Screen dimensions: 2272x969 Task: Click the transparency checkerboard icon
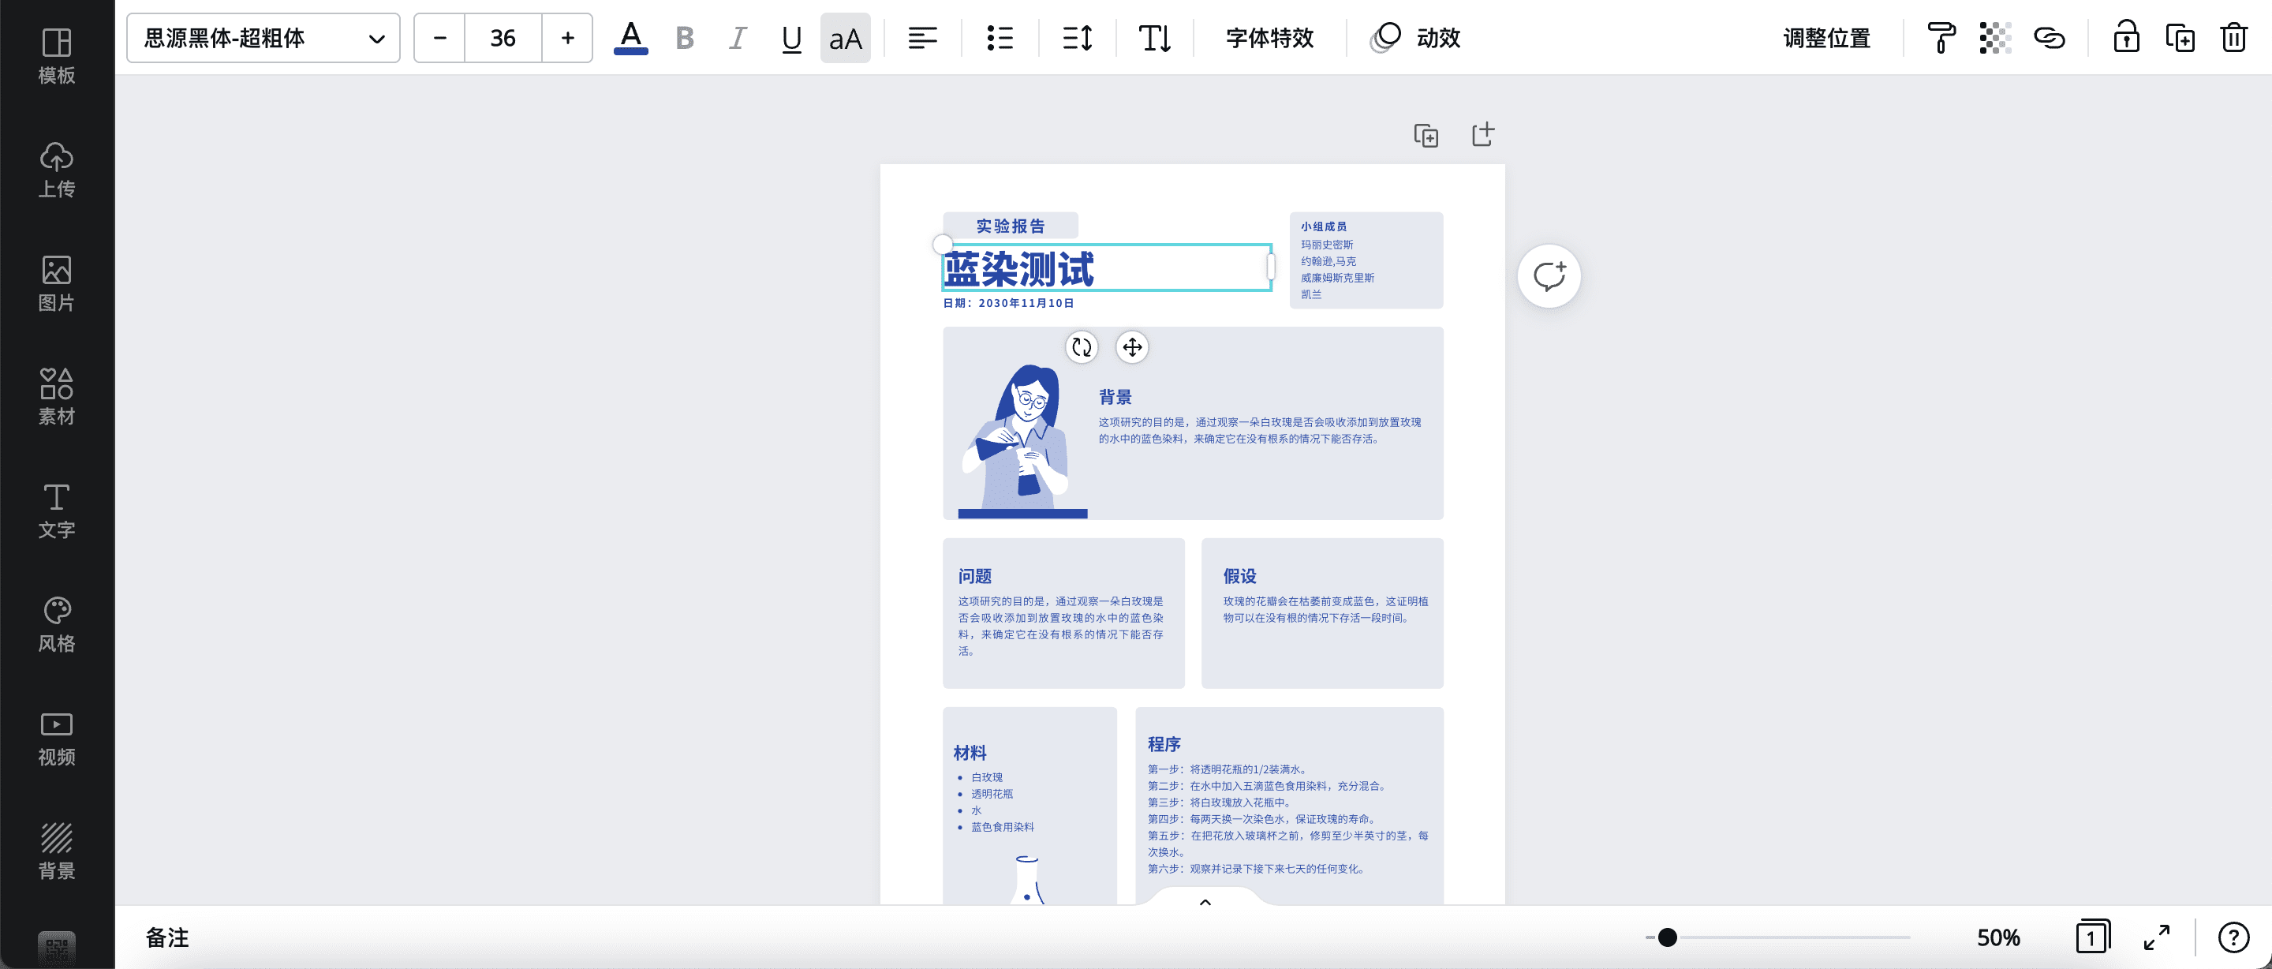tap(1994, 38)
